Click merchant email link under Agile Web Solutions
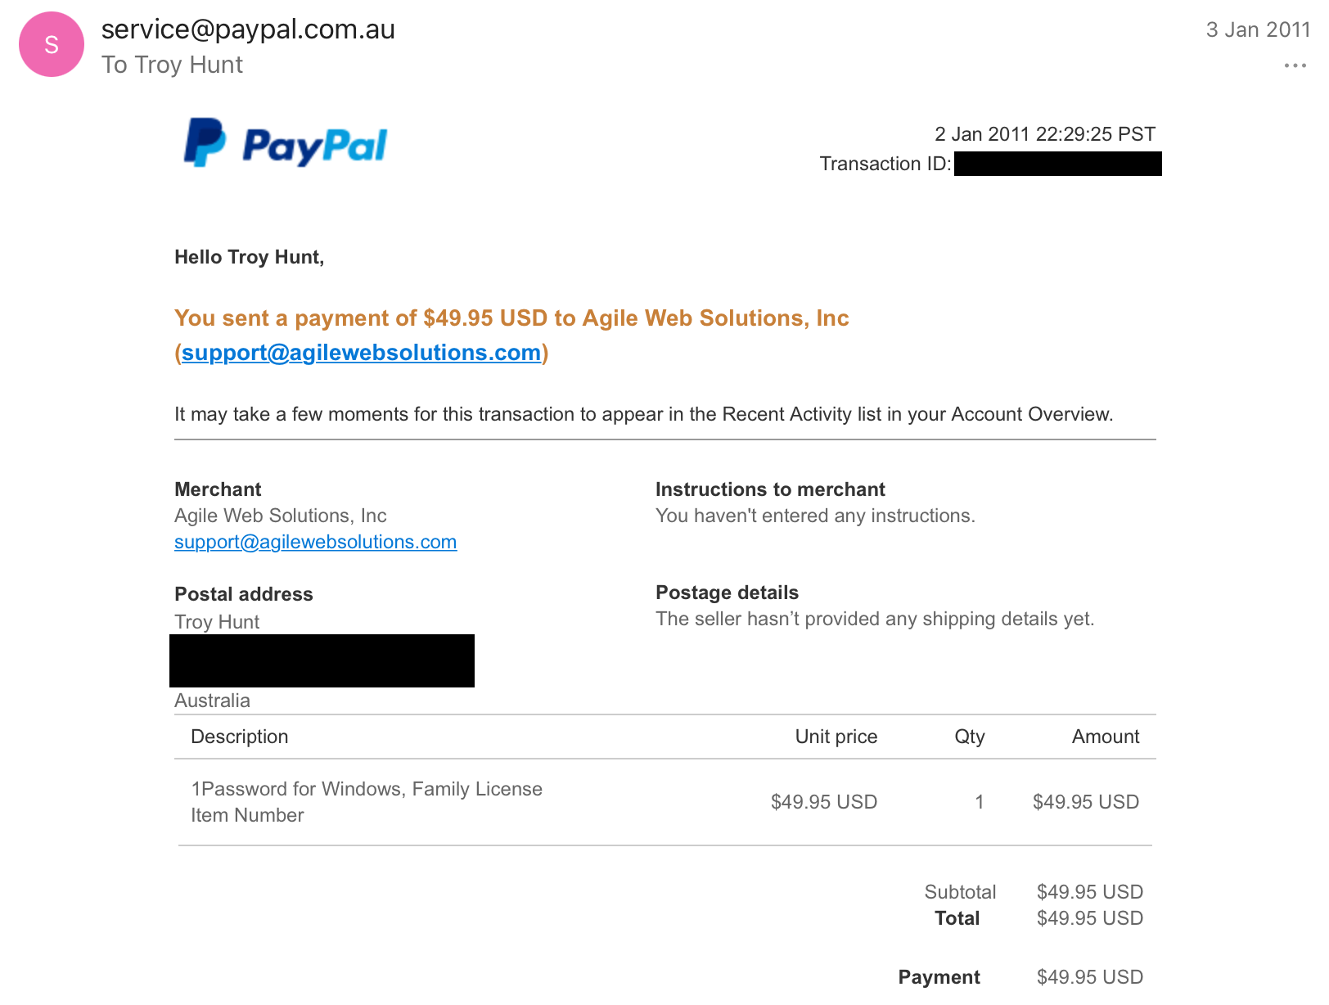The height and width of the screenshot is (1005, 1329). tap(315, 542)
